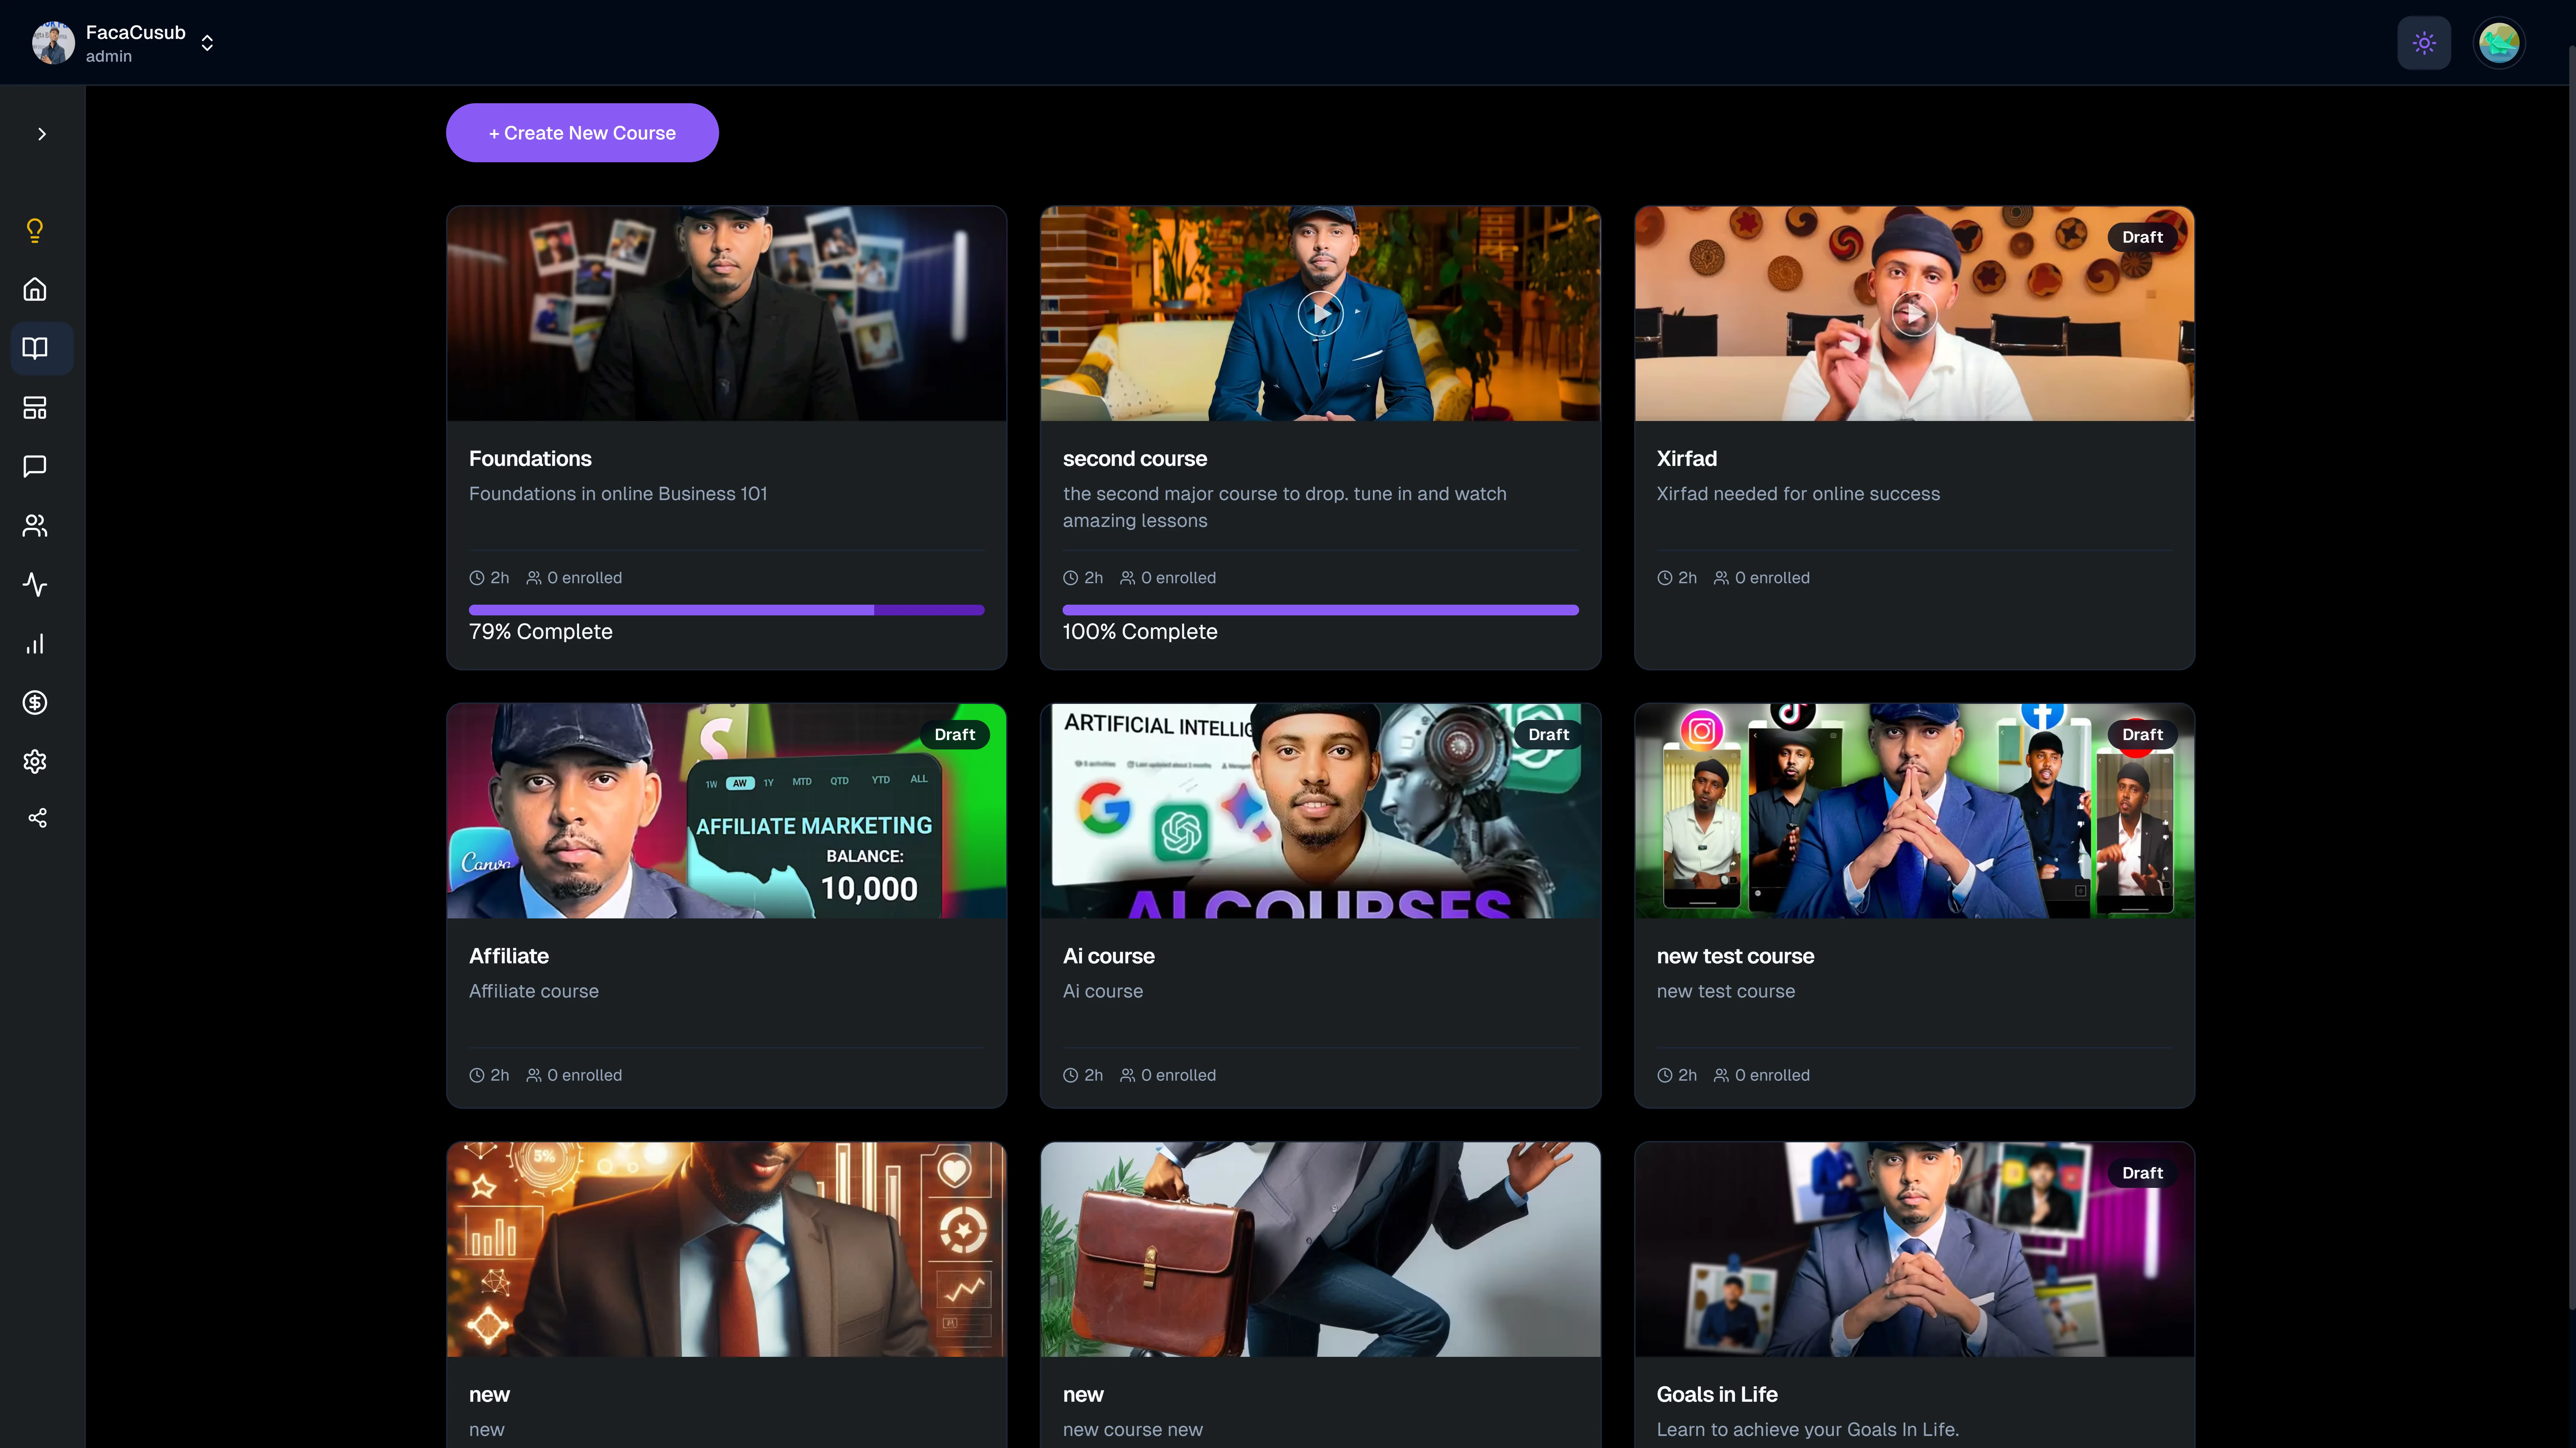The image size is (2576, 1448).
Task: Click the Draft badge on Ai course card
Action: click(1548, 734)
